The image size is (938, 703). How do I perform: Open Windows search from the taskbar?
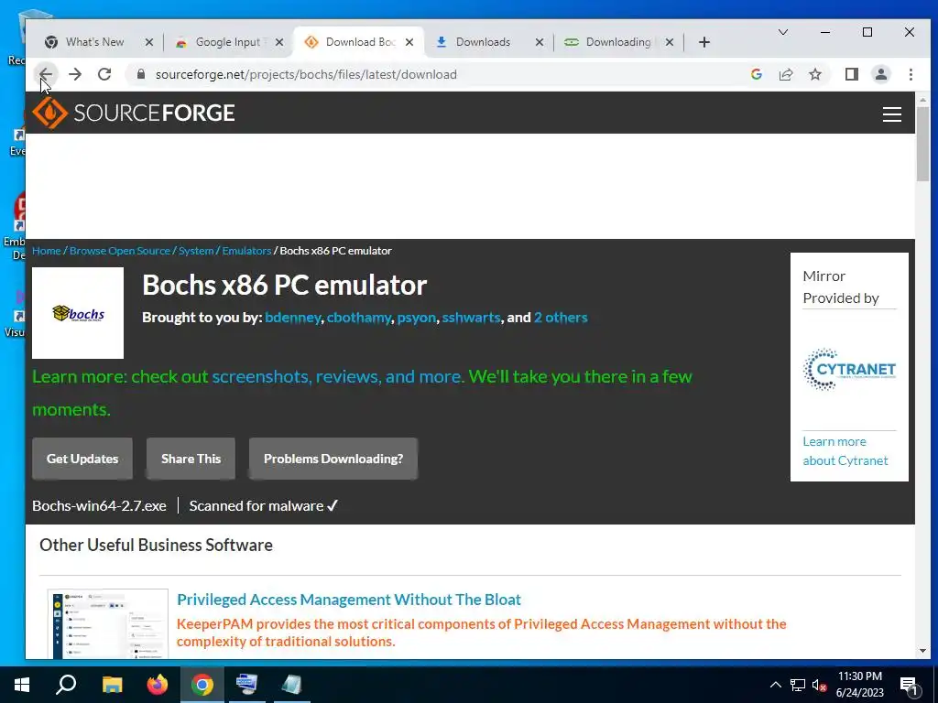pos(66,685)
